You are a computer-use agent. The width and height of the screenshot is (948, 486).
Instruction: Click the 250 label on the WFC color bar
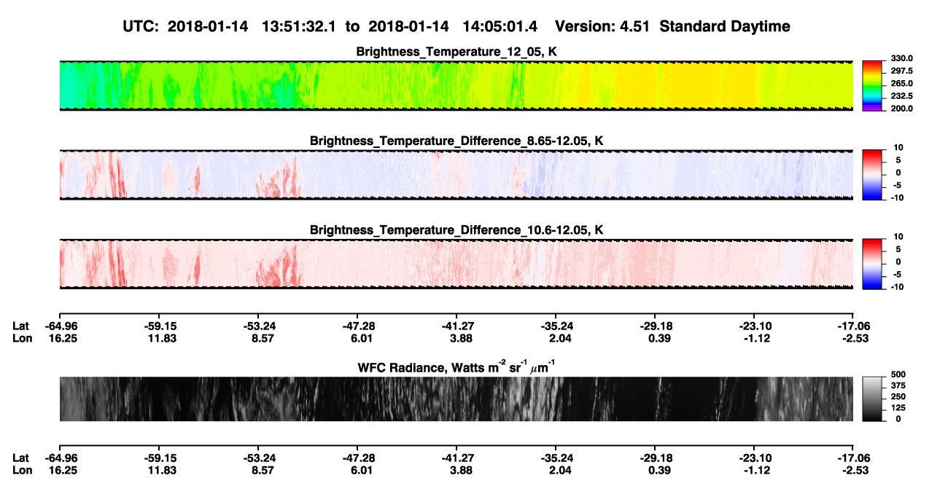[x=899, y=396]
